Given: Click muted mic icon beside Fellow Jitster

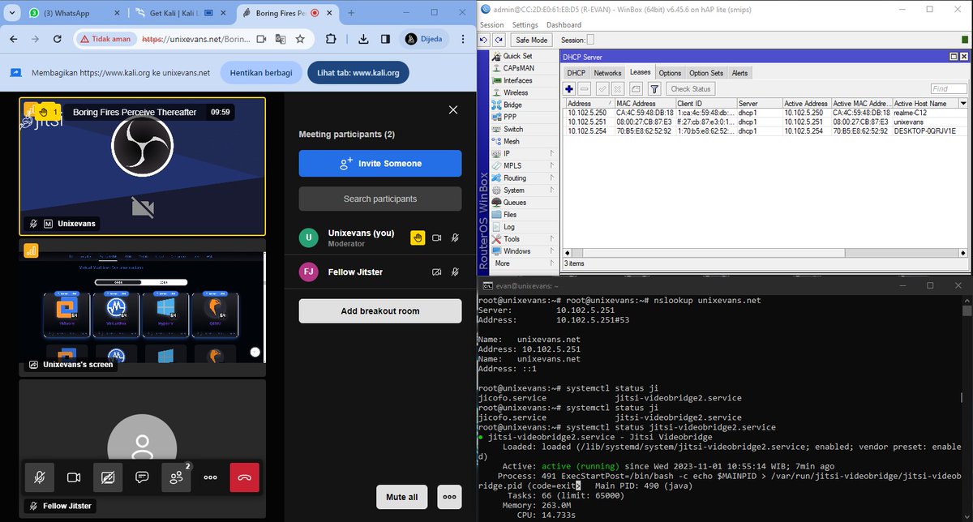Looking at the screenshot, I should [x=455, y=272].
